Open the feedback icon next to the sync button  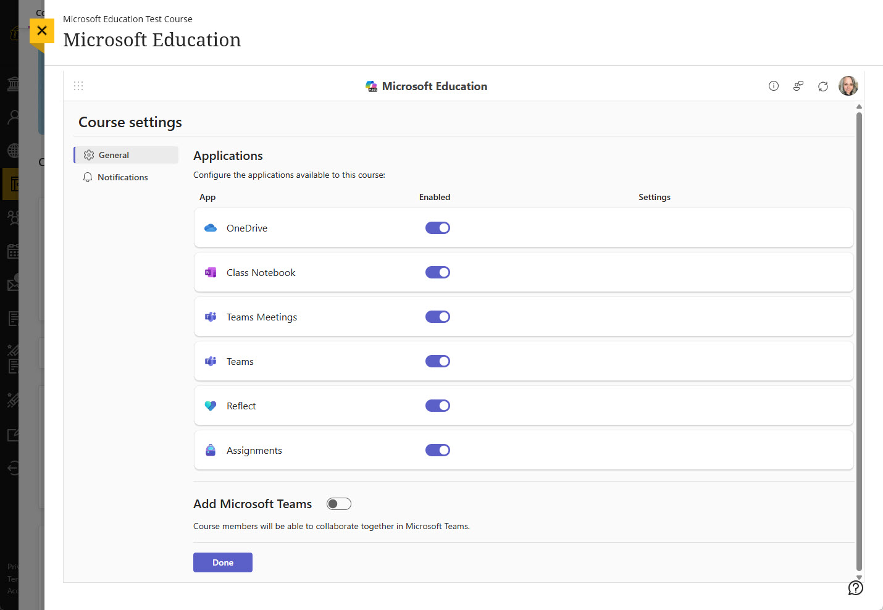tap(798, 86)
